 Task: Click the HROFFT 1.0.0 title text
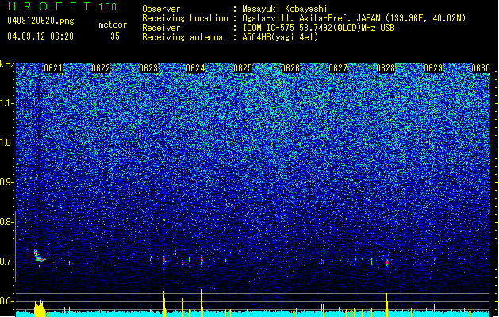tap(62, 6)
